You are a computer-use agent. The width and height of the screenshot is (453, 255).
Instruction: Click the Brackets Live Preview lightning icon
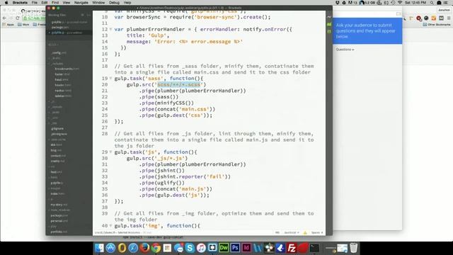coord(329,17)
